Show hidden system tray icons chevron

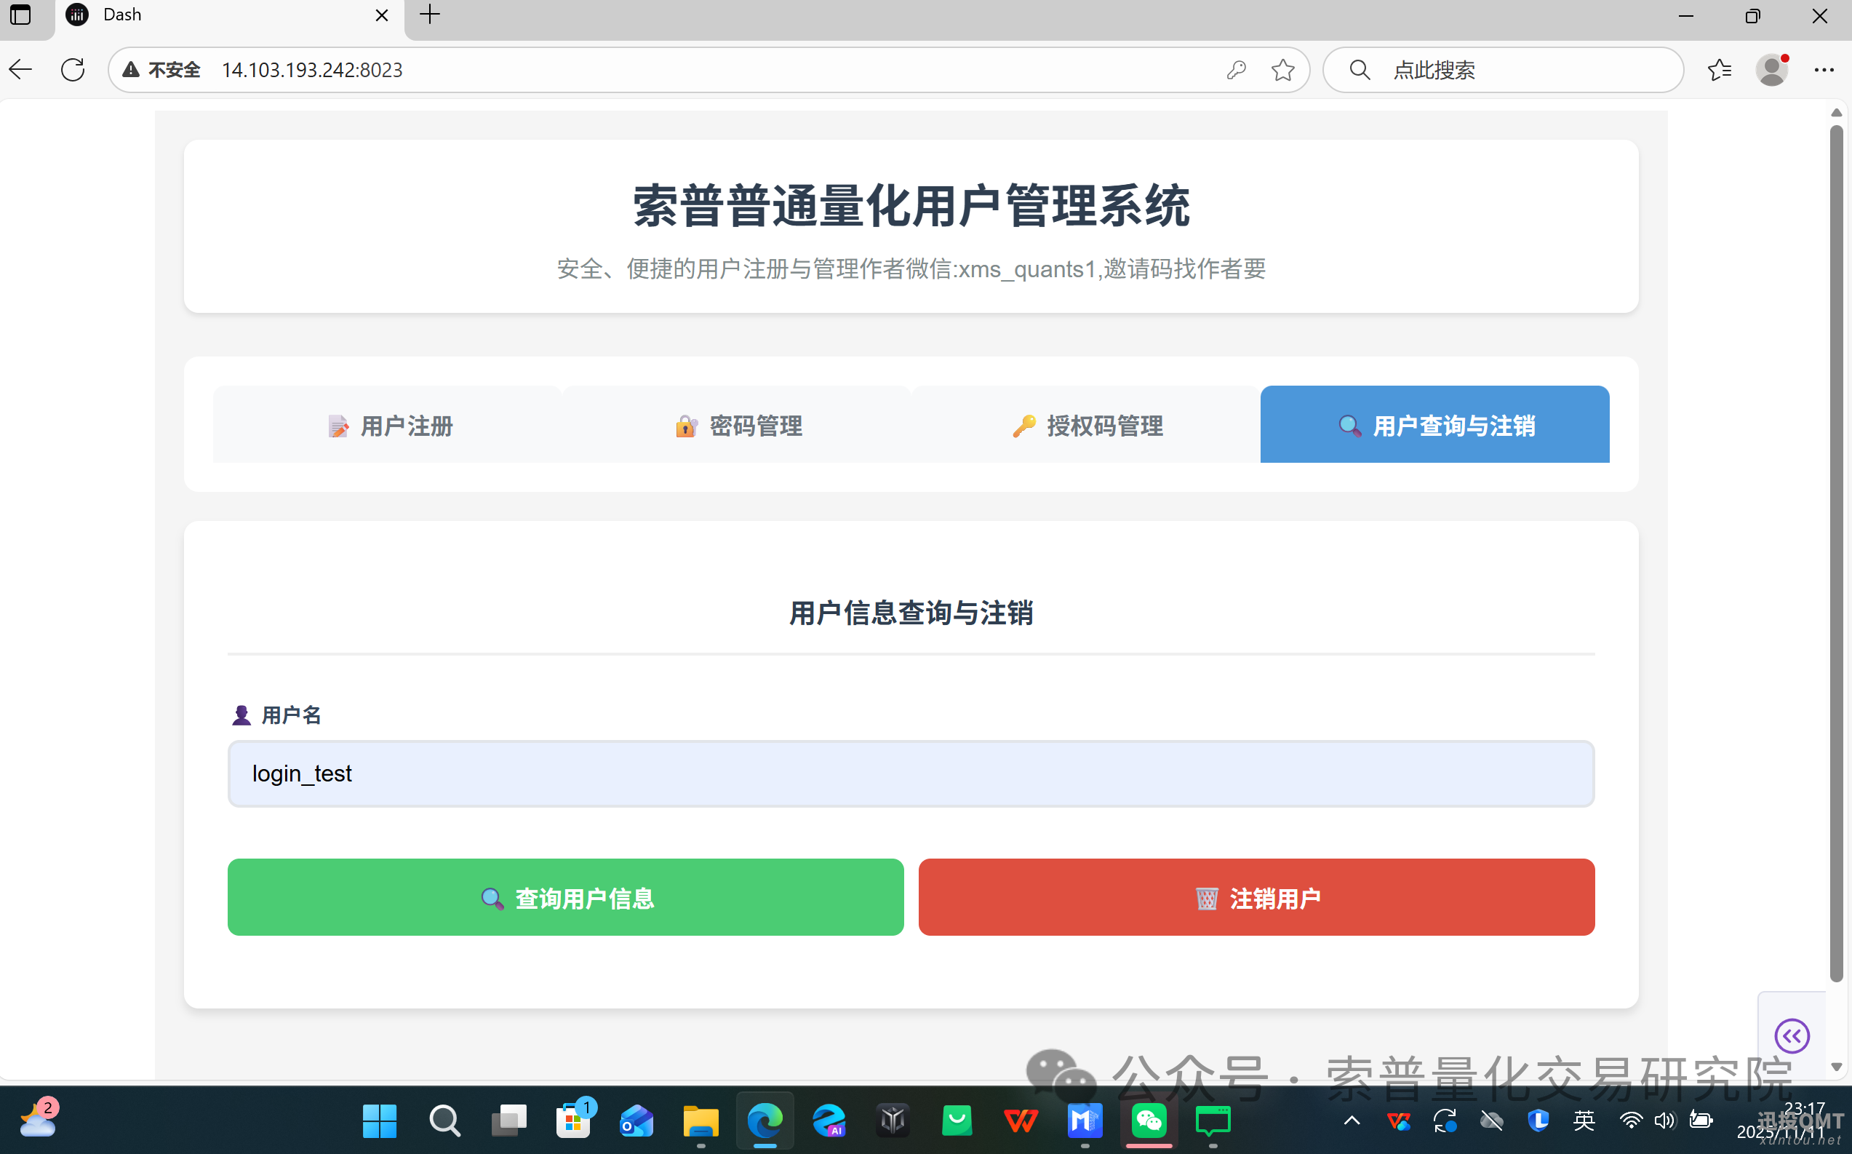1351,1121
